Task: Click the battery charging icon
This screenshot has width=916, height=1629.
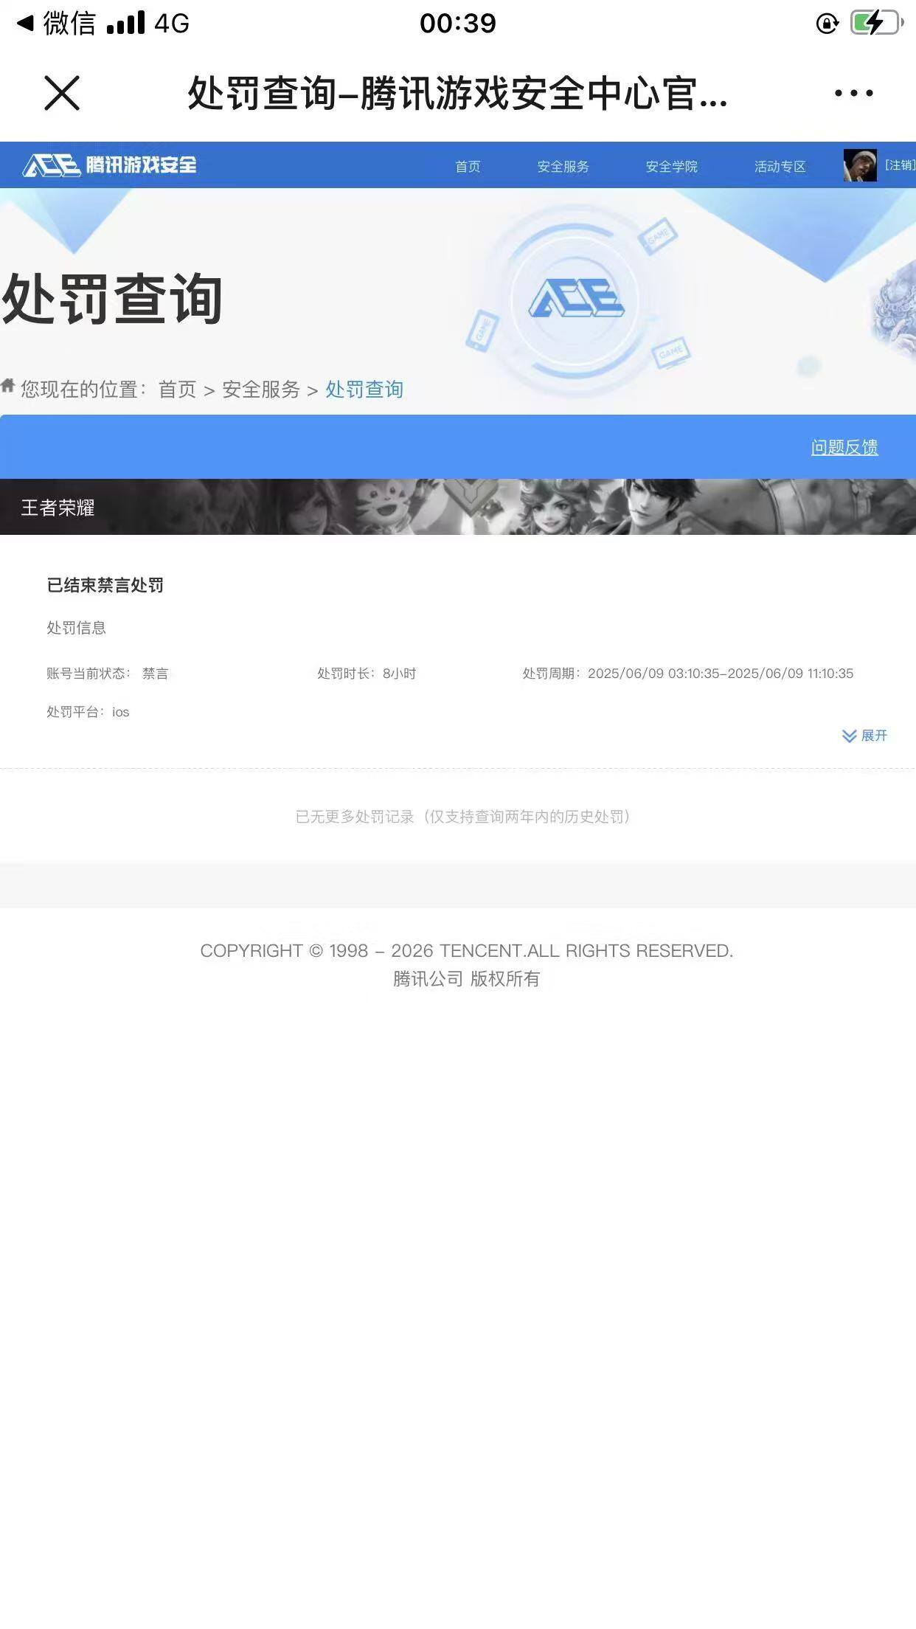Action: click(876, 23)
